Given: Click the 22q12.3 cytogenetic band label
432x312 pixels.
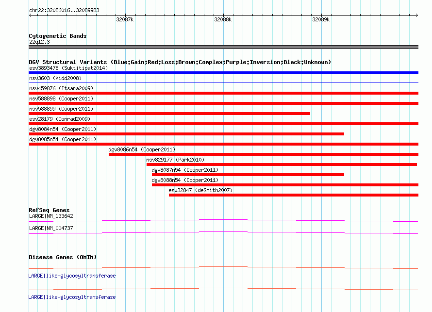Looking at the screenshot, I should (x=39, y=42).
